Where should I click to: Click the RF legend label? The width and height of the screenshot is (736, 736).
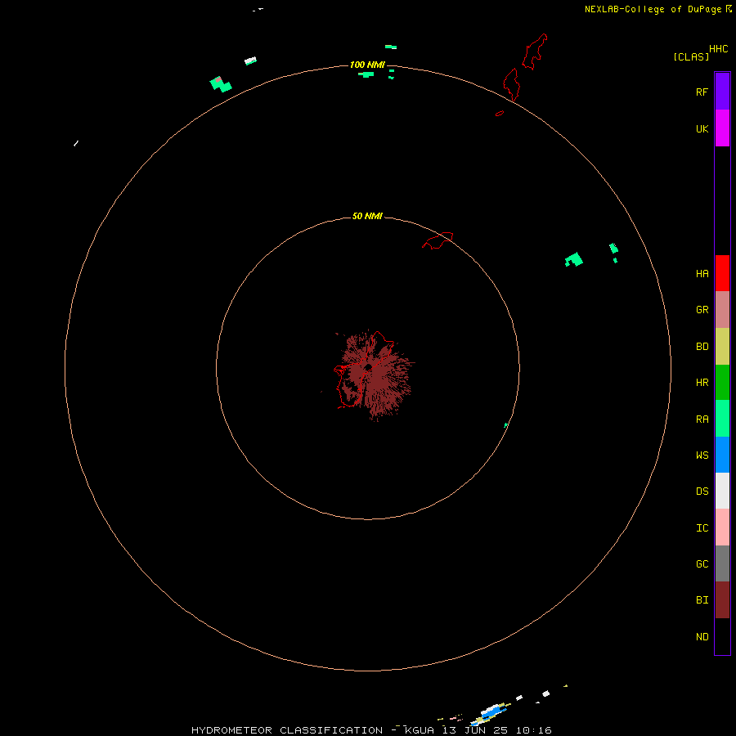pos(702,92)
